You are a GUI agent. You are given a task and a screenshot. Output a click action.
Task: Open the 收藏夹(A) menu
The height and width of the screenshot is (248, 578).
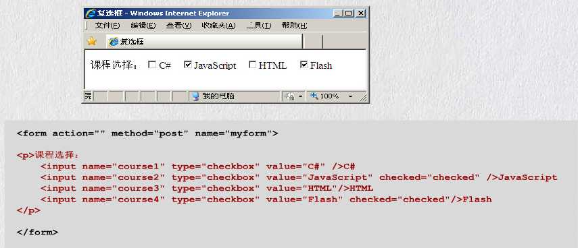pyautogui.click(x=218, y=26)
